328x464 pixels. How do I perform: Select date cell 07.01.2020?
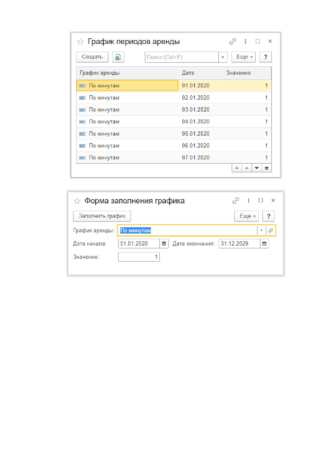(x=201, y=158)
